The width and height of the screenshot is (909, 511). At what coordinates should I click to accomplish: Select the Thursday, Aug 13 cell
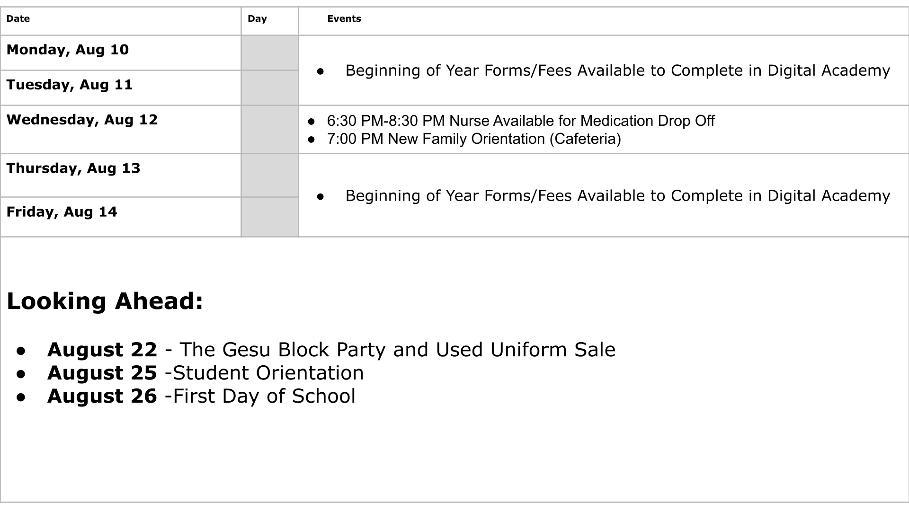[x=121, y=175]
